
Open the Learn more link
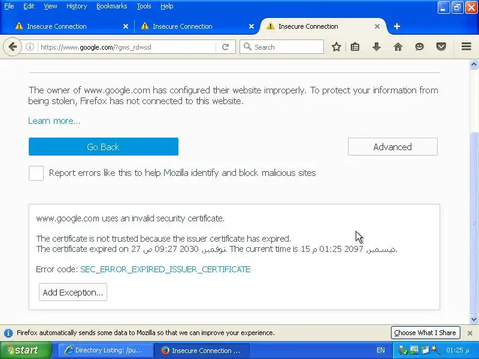coord(54,121)
